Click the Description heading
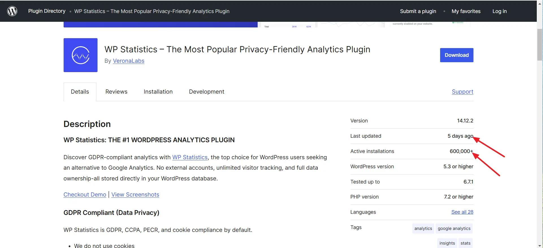Viewport: 543px width, 248px height. [x=87, y=124]
